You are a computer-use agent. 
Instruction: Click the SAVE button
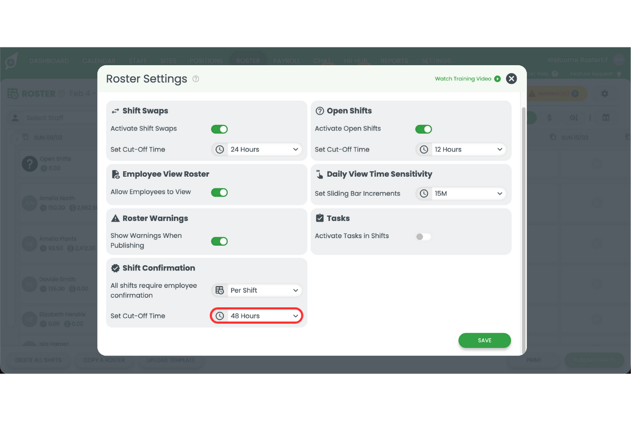484,340
